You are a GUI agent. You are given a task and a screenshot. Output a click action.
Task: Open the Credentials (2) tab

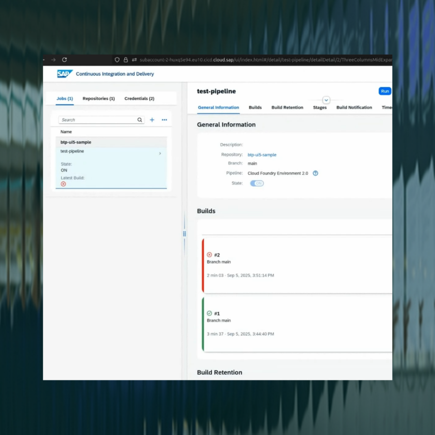pyautogui.click(x=139, y=98)
